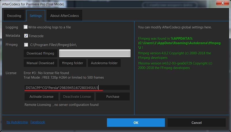This screenshot has width=231, height=132.
Task: Close the AfterCodecs window
Action: tap(223, 3)
